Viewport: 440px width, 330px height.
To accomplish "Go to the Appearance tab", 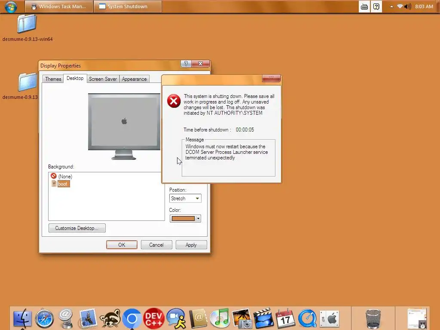I will coord(134,79).
